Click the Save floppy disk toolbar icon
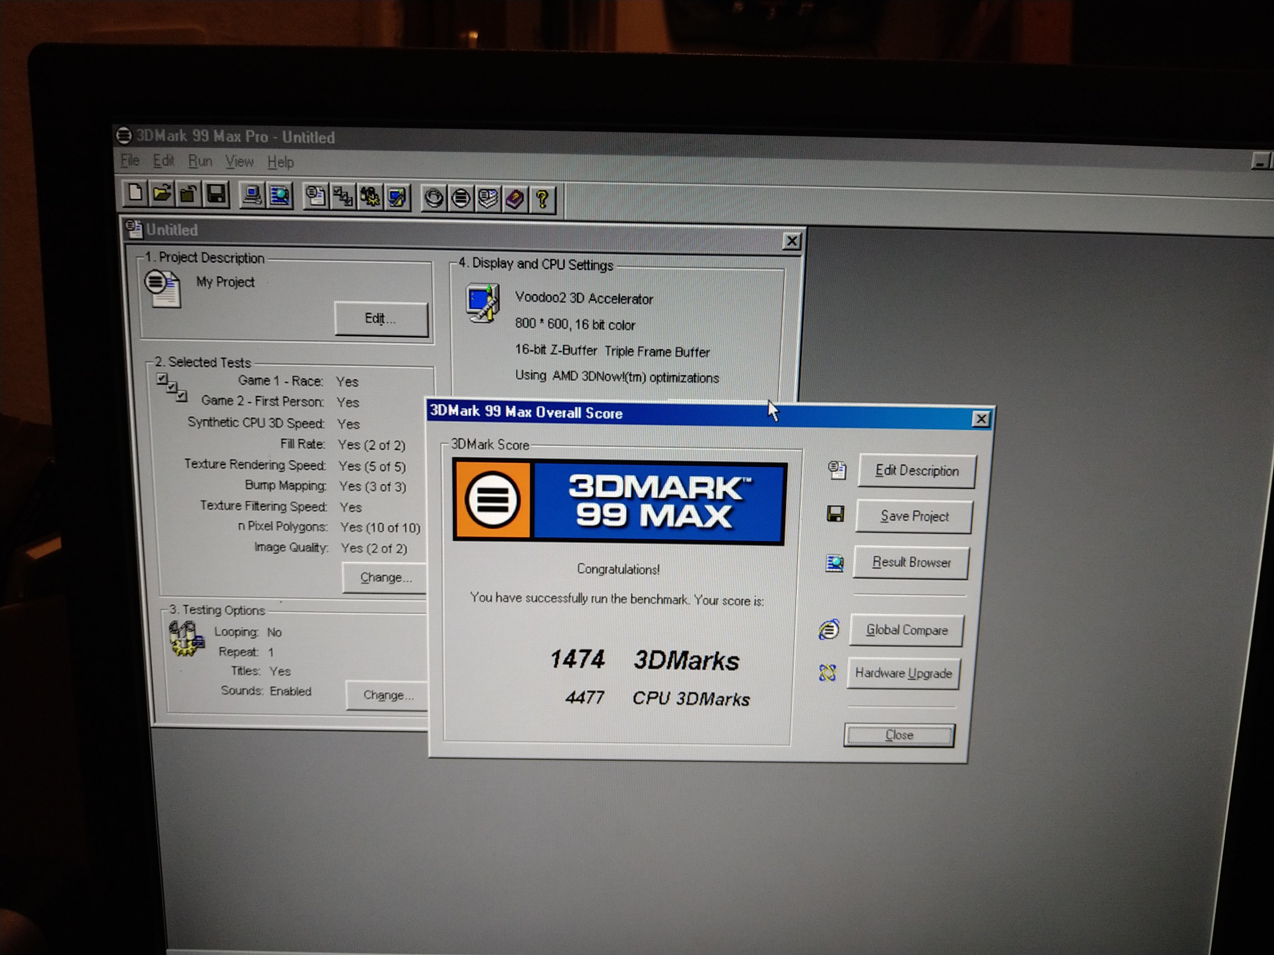 pos(216,195)
